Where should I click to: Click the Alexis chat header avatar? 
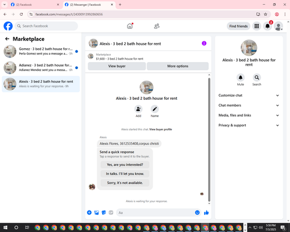click(93, 43)
